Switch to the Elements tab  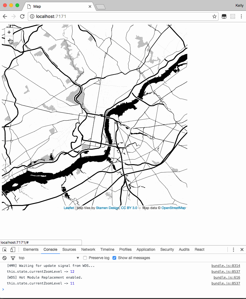point(31,250)
